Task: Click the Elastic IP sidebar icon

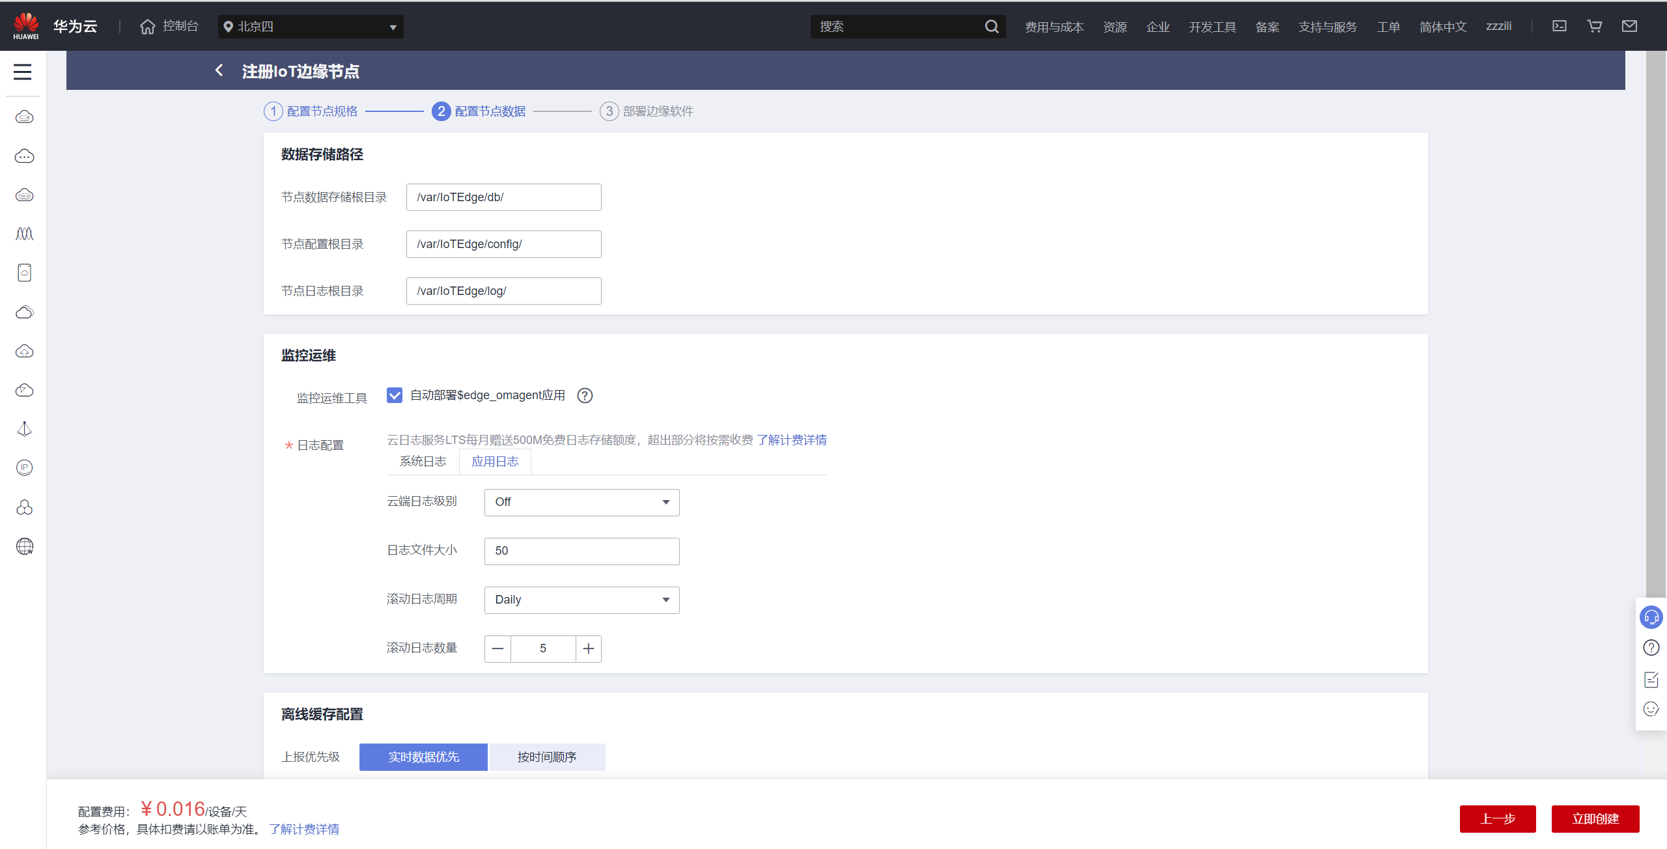Action: click(24, 467)
